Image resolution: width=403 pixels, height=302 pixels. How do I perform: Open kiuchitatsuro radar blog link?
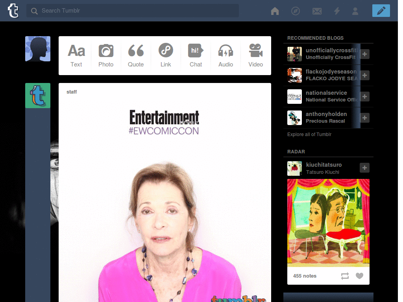pos(324,165)
